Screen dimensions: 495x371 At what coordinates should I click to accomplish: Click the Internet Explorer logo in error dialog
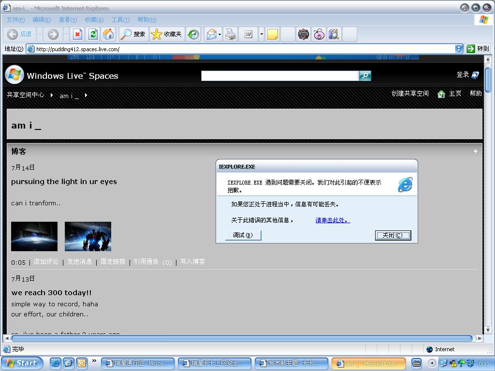tap(406, 185)
